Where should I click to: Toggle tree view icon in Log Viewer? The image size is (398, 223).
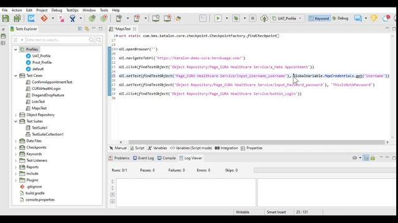click(366, 158)
